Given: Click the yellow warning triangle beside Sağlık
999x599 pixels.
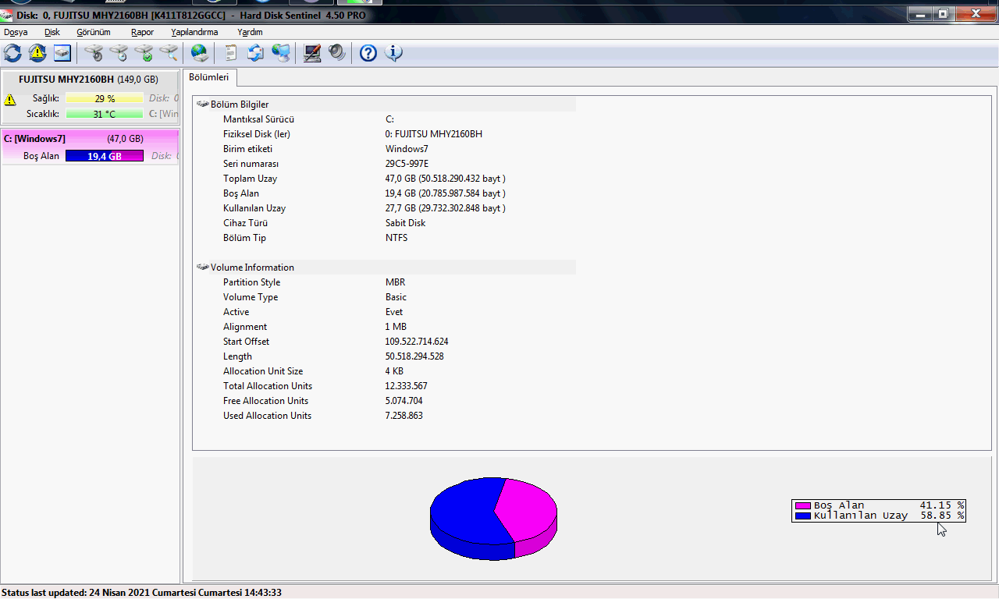Looking at the screenshot, I should tap(10, 100).
